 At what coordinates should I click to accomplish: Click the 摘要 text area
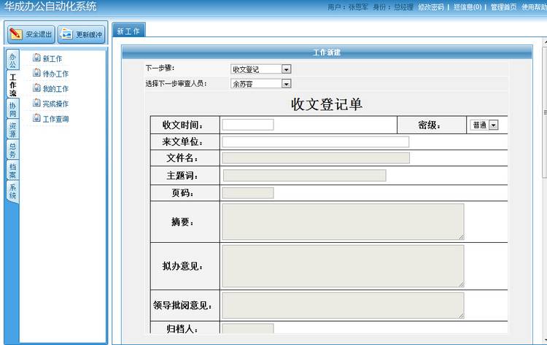point(343,222)
